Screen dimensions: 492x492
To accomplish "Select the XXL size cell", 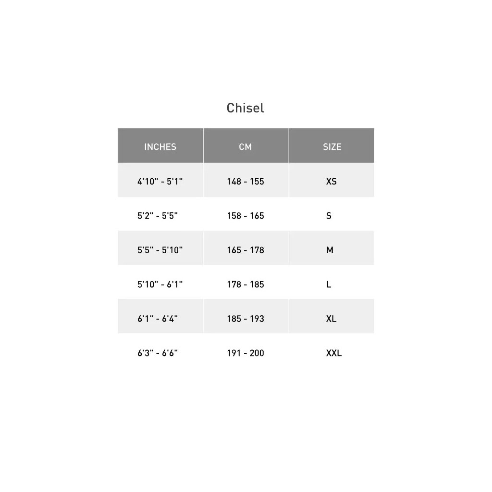I will point(334,353).
